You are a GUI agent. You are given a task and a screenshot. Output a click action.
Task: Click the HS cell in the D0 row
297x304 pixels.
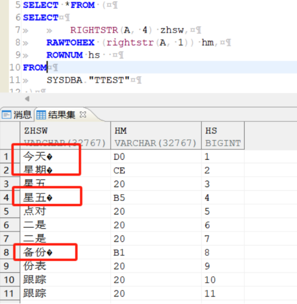point(223,157)
